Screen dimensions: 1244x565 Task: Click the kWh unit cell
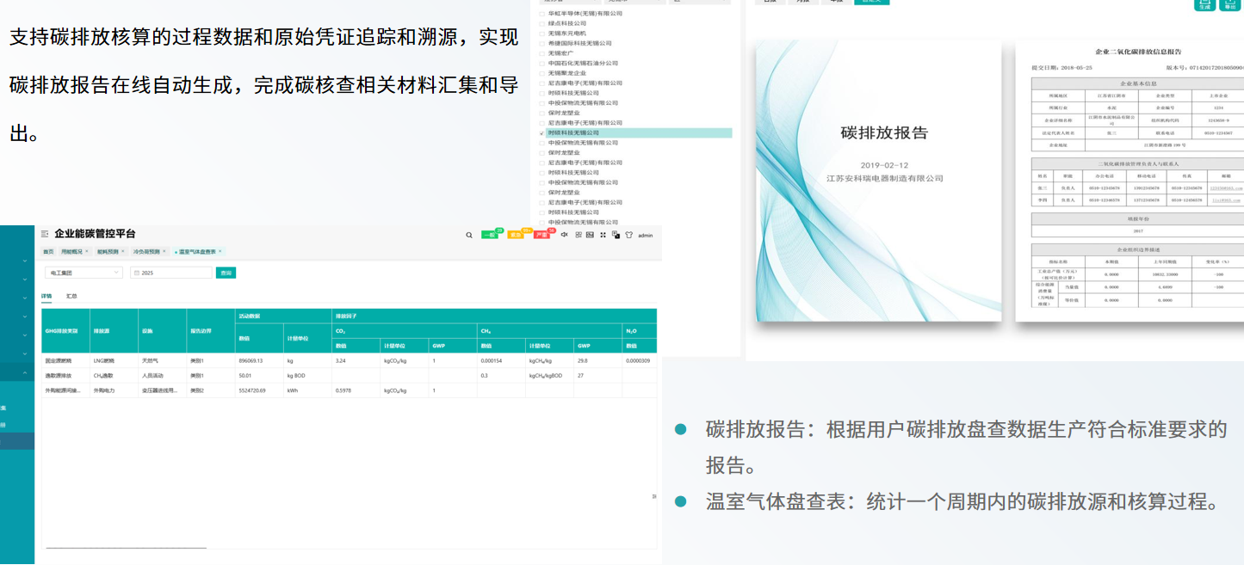[x=307, y=390]
